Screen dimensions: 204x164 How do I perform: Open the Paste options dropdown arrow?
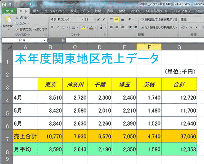click(x=8, y=30)
